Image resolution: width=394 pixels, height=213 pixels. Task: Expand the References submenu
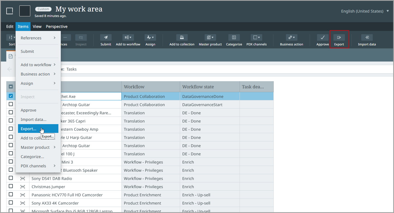tap(38, 38)
